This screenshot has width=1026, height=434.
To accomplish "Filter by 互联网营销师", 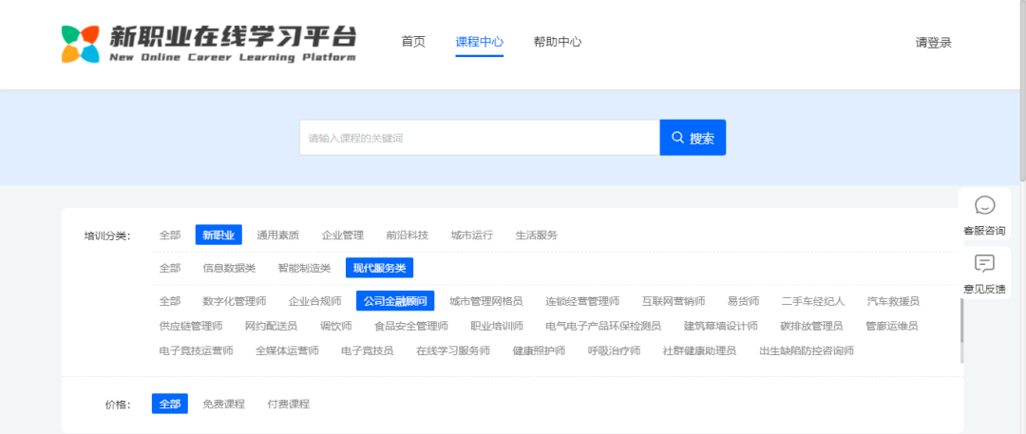I will [x=674, y=301].
